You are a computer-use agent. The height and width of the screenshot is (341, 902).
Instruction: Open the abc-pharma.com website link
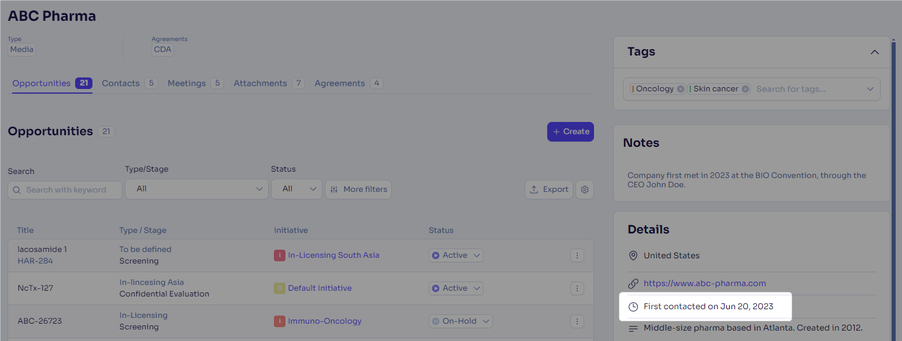click(x=704, y=283)
